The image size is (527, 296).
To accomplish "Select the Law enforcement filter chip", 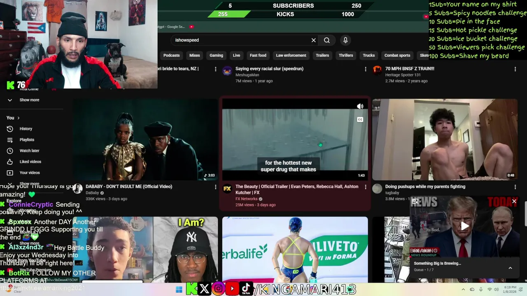I will (291, 55).
